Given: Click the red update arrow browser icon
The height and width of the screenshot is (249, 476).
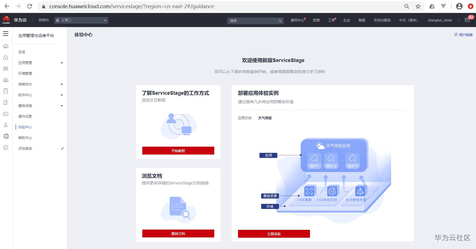Looking at the screenshot, I should coord(471,6).
